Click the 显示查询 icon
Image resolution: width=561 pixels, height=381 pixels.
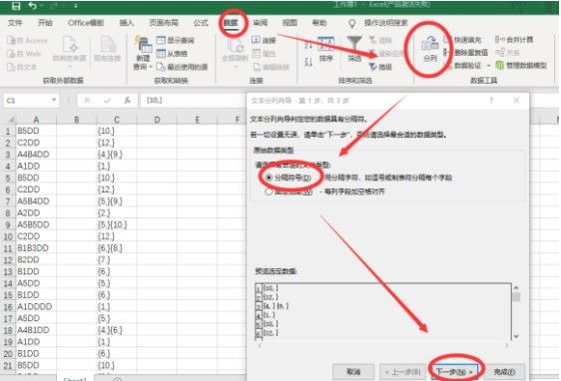point(161,40)
